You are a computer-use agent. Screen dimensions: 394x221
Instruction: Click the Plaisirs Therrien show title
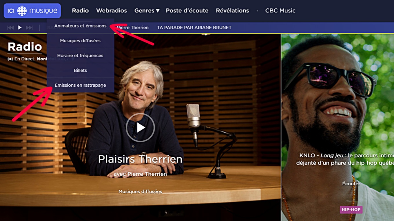(140, 159)
